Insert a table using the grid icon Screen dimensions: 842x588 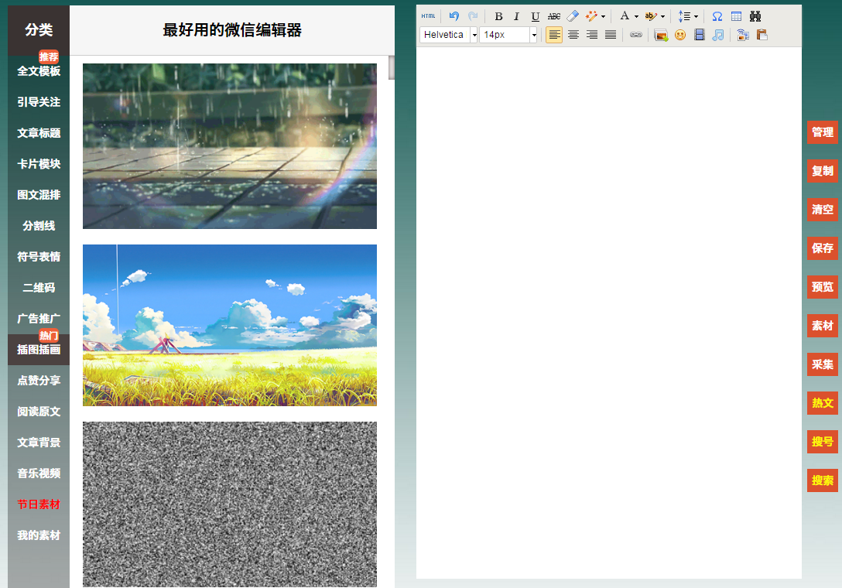pyautogui.click(x=736, y=16)
